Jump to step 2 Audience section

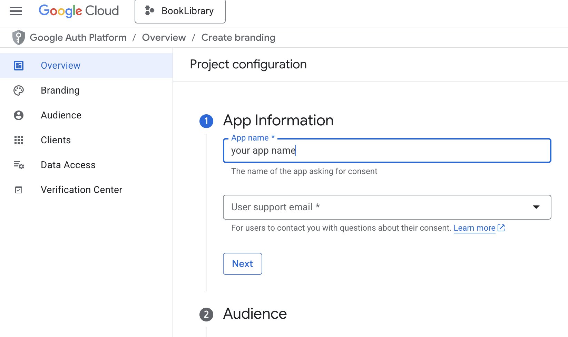point(255,314)
